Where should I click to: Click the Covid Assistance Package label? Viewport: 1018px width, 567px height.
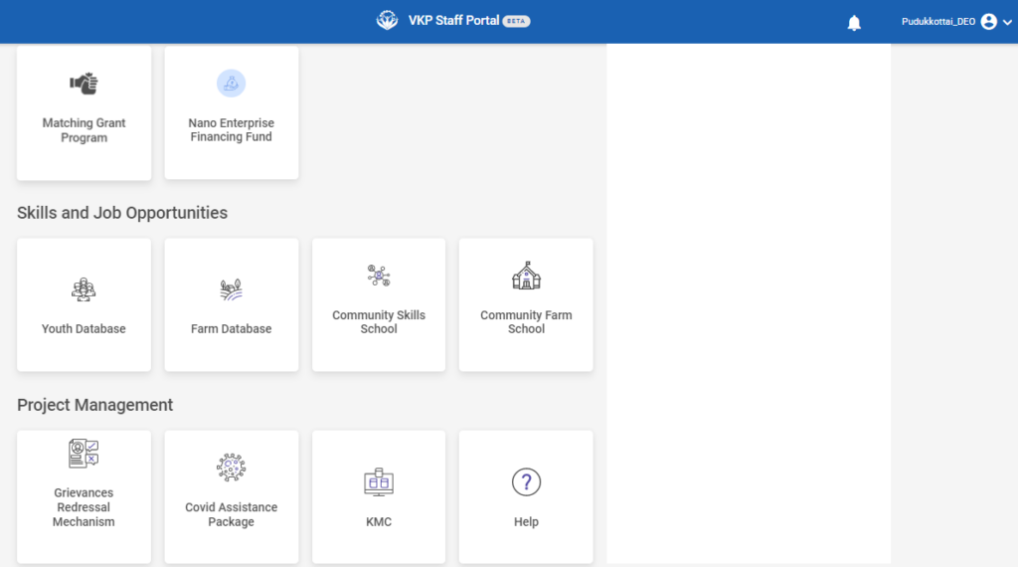231,514
